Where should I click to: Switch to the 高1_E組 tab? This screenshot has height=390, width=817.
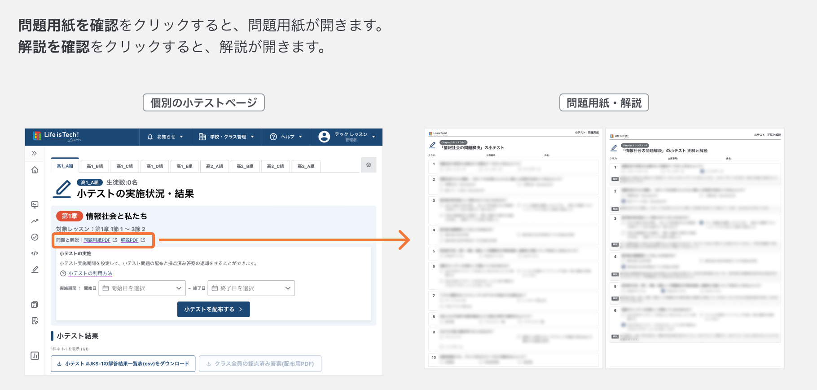pyautogui.click(x=184, y=166)
